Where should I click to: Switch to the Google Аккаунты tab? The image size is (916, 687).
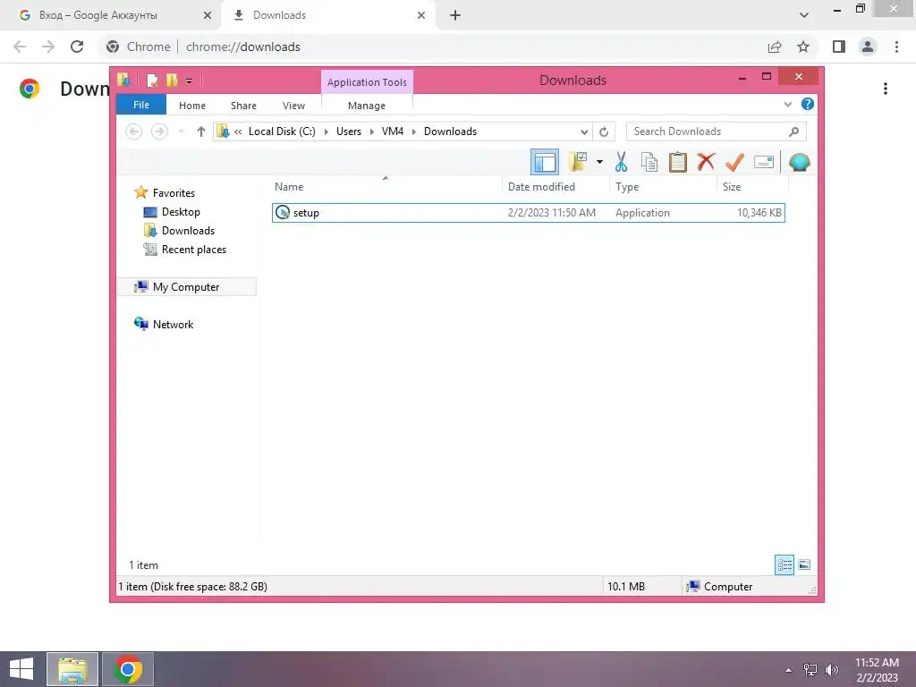point(112,15)
